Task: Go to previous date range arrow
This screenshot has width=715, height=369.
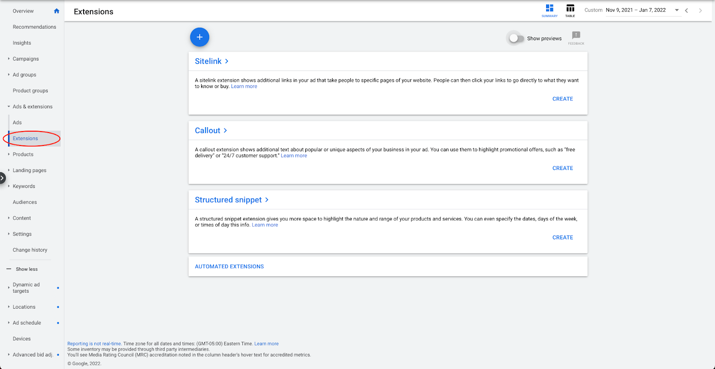Action: [x=686, y=10]
